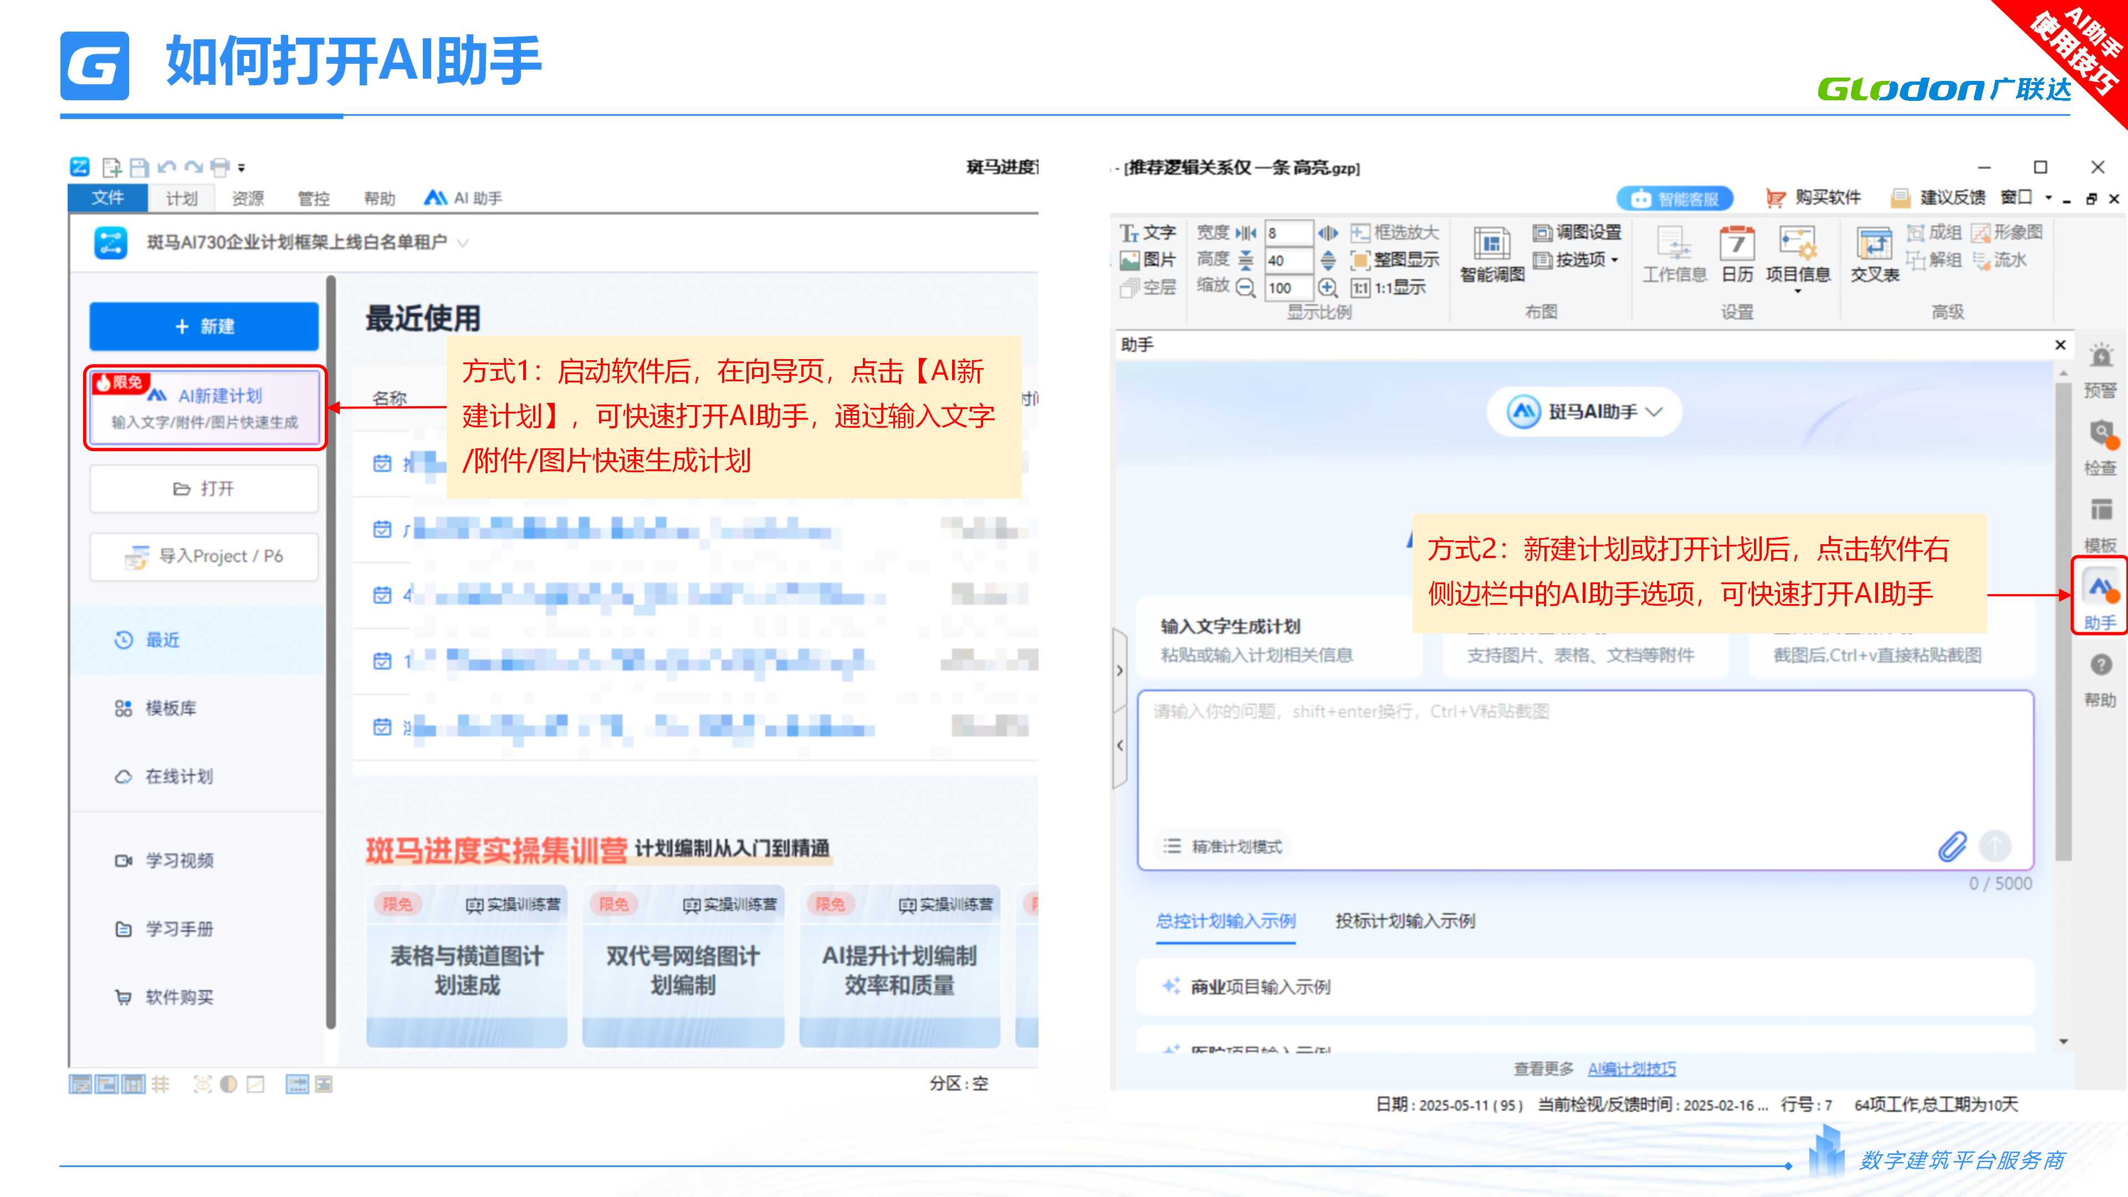Switch to the 计划 ribbon tab

tap(181, 198)
